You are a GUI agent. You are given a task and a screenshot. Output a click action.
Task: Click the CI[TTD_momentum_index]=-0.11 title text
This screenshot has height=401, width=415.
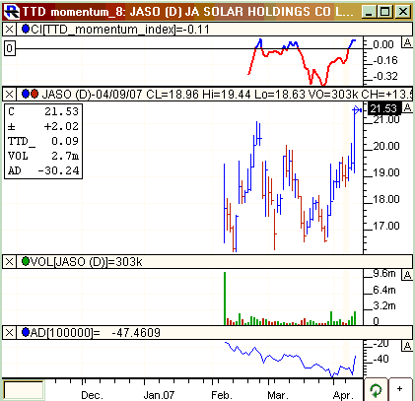pos(120,30)
